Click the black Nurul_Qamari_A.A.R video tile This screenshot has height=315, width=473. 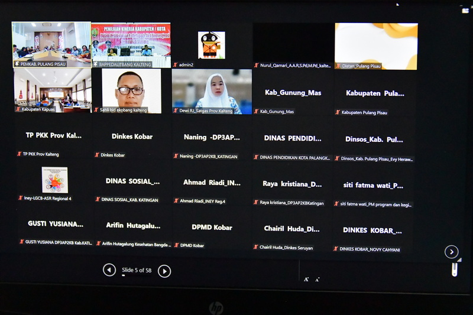tap(293, 46)
